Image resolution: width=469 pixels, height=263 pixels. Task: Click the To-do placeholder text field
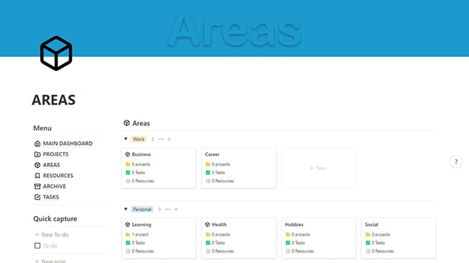point(50,246)
